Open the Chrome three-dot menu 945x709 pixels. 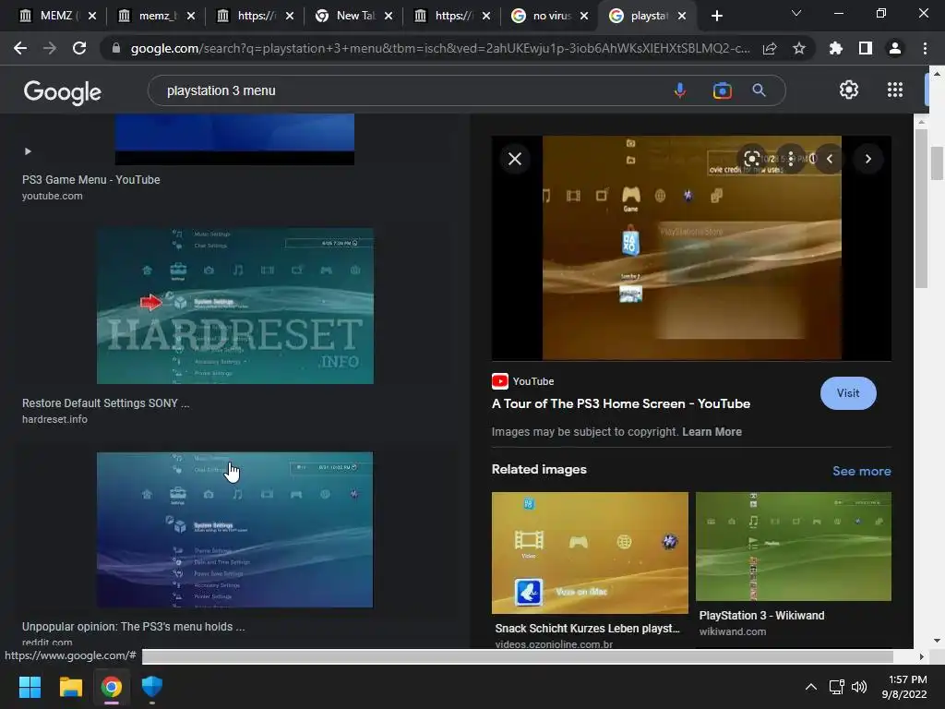(x=925, y=48)
